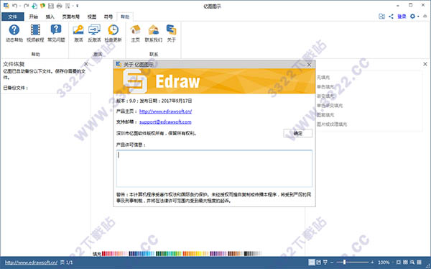The height and width of the screenshot is (269, 431).
Task: Click the redo arrow in quick access toolbar
Action: [26, 6]
